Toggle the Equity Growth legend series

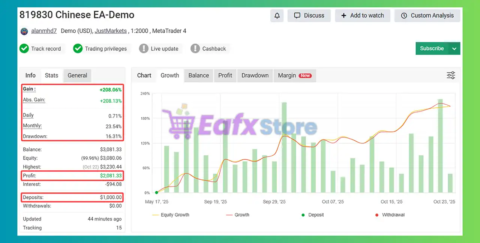coord(171,215)
